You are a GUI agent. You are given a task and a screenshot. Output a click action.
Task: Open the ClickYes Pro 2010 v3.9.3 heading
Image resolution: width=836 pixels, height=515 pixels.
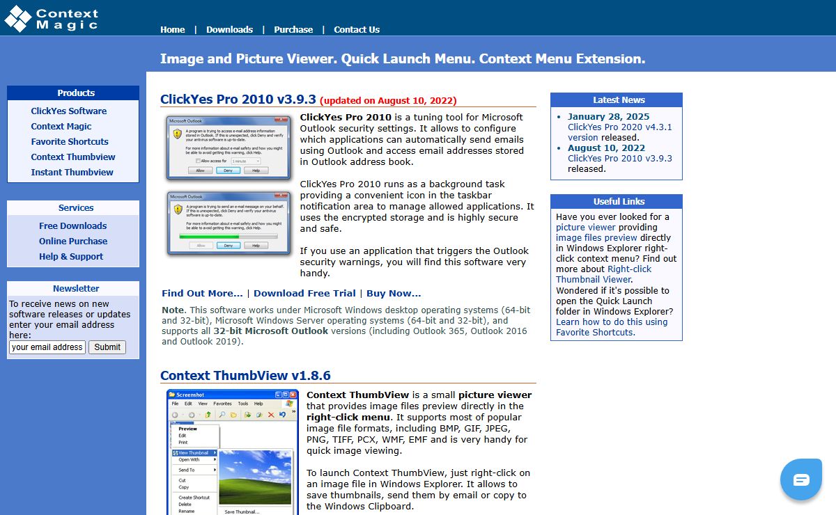point(238,99)
